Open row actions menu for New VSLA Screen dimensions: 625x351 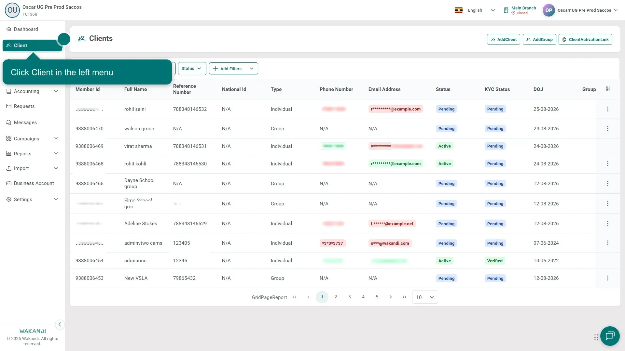[x=608, y=278]
